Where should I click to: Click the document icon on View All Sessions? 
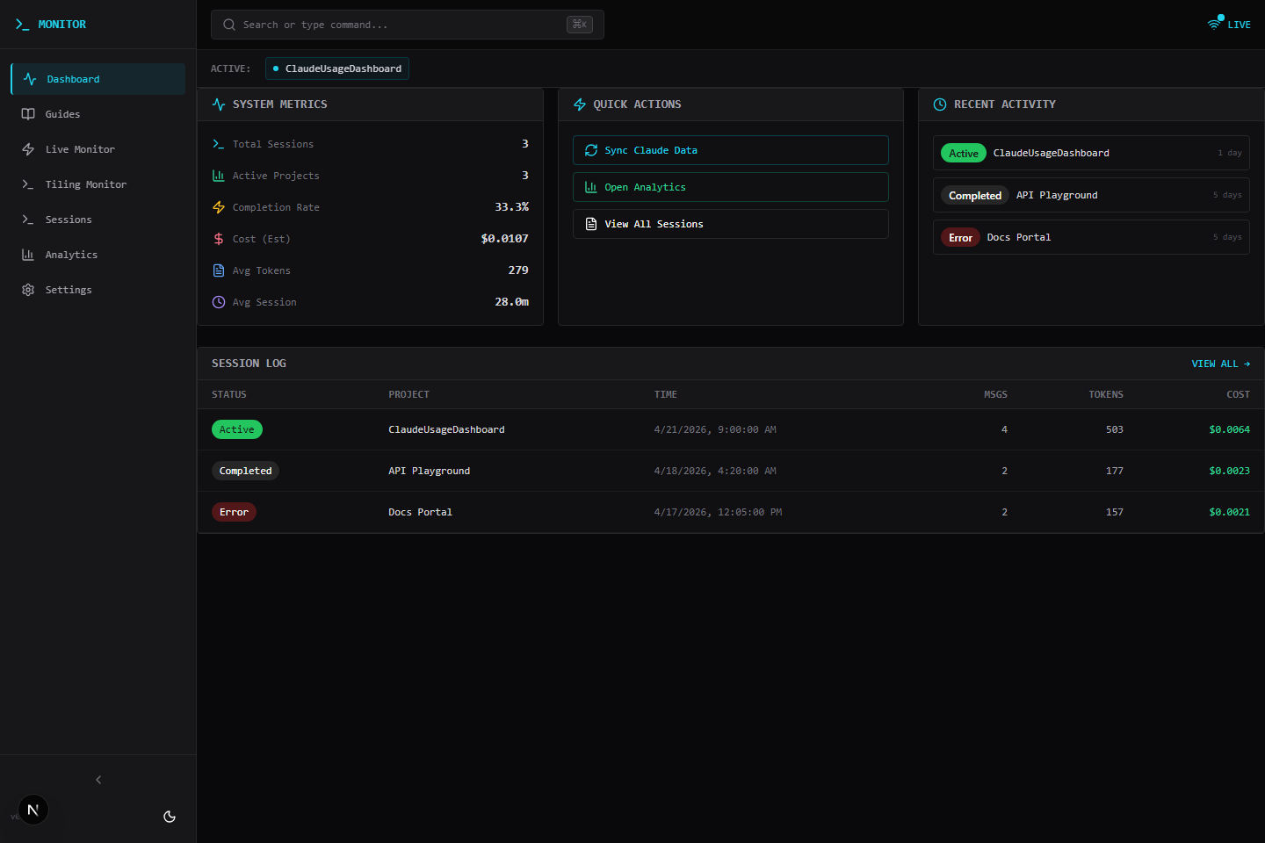coord(591,224)
